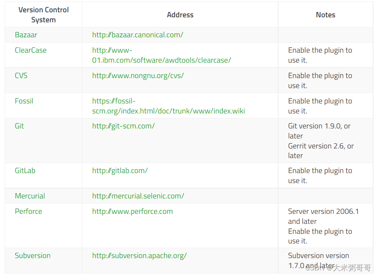Screen dimensions: 377x275
Task: Open the subversion.apache.org address link
Action: 139,255
